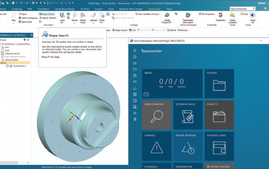Select Design Bodies in PathFinder tree
This screenshot has width=269, height=169.
(x=12, y=60)
